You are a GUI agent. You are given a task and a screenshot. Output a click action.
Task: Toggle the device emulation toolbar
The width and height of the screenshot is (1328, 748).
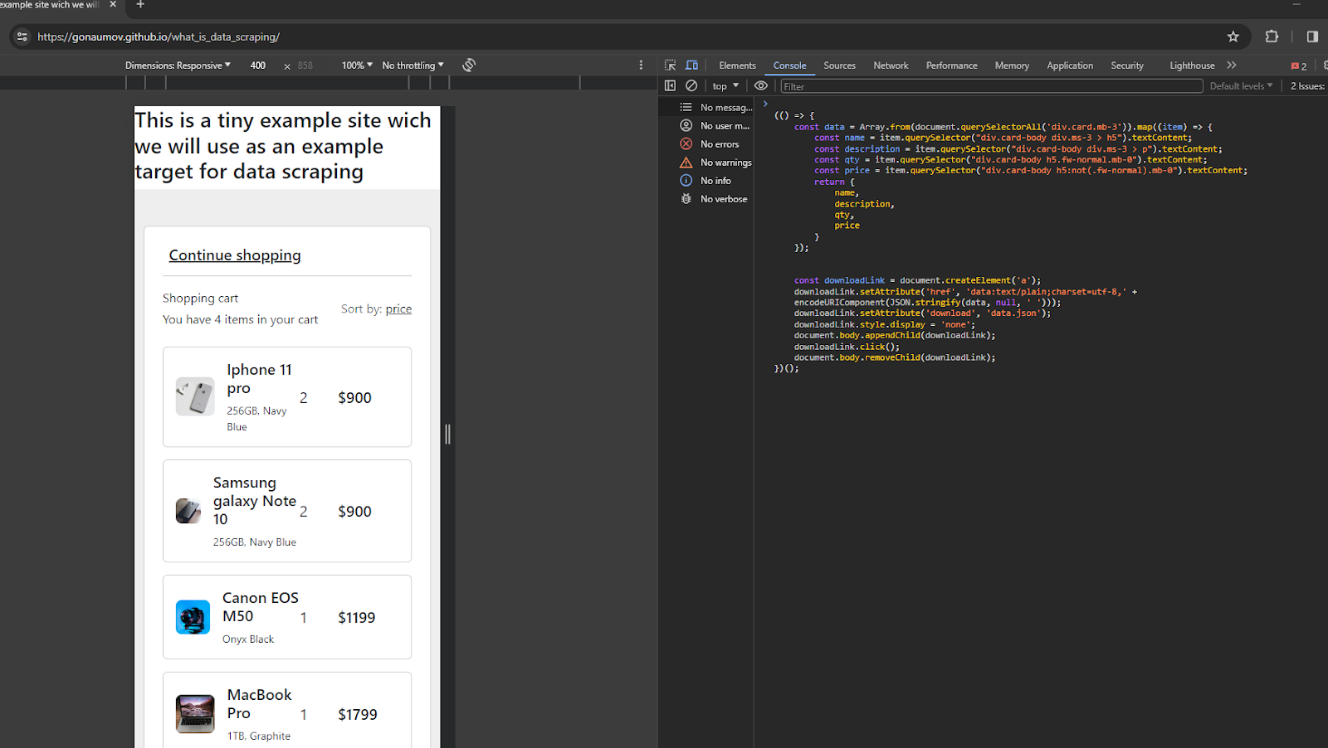click(691, 65)
